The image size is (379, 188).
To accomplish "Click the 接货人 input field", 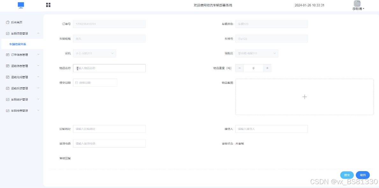I will (272, 129).
